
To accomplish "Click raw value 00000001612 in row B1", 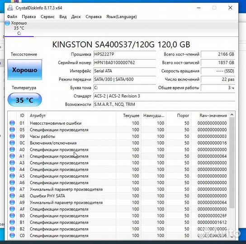I will (x=212, y=222).
